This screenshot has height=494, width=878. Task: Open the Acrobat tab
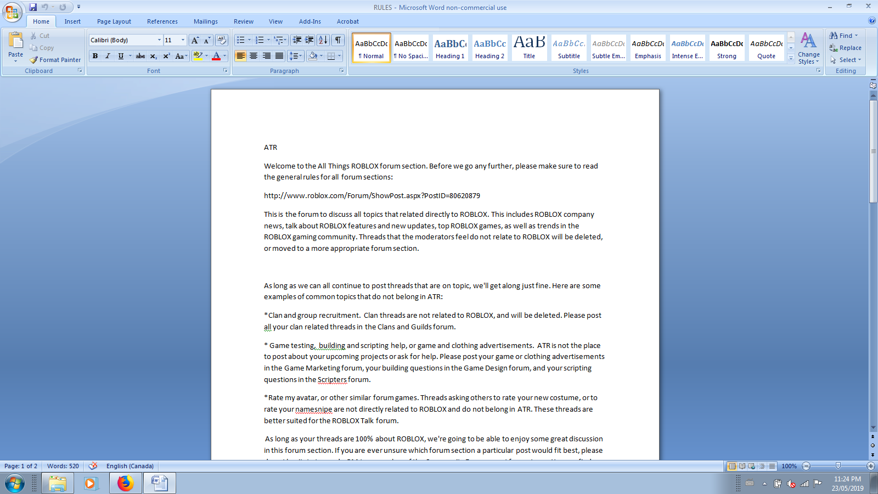[x=348, y=21]
